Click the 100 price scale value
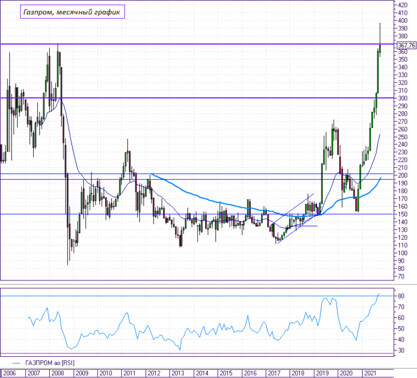This screenshot has width=417, height=378. 403,253
